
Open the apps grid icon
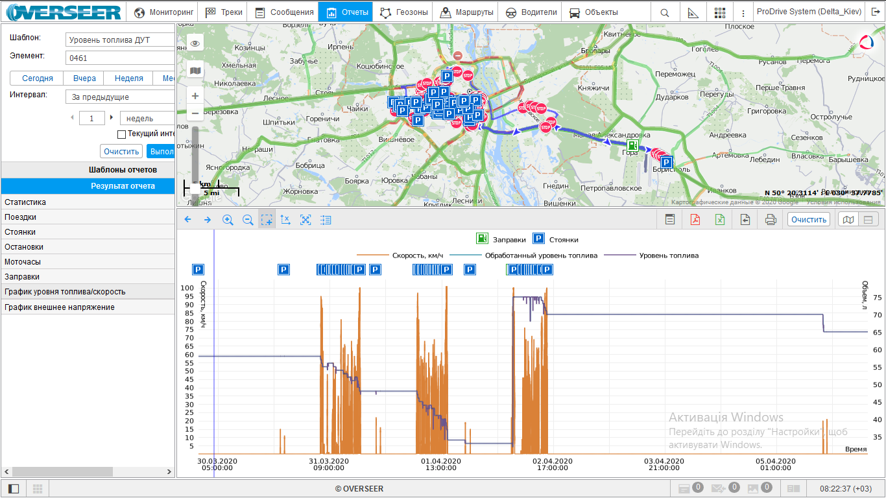point(720,12)
